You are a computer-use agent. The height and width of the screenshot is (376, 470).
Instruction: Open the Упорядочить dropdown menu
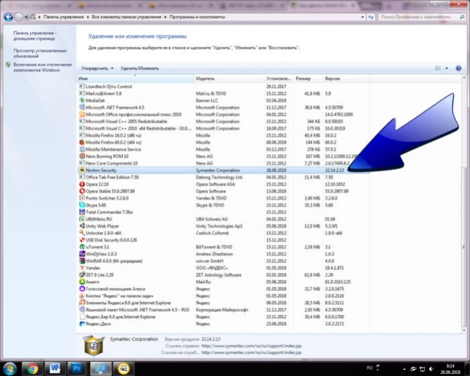(x=97, y=69)
